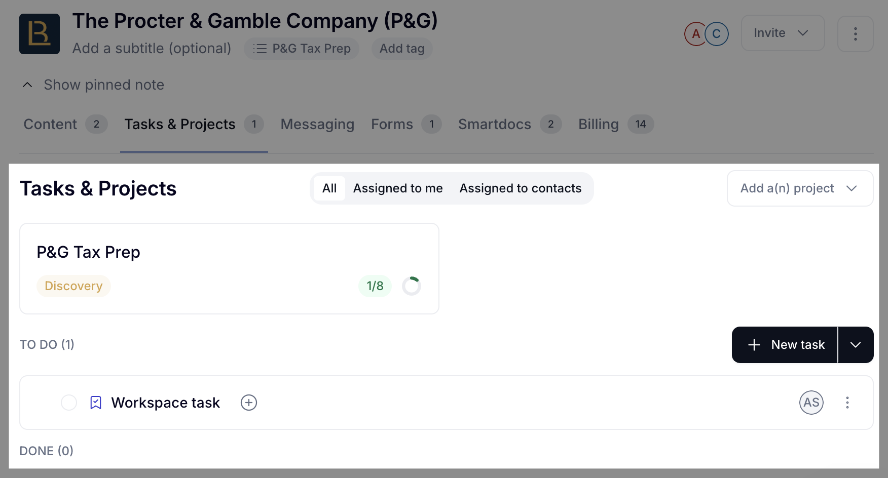Expand the Add a(n) project dropdown
Viewport: 888px width, 478px height.
[800, 188]
